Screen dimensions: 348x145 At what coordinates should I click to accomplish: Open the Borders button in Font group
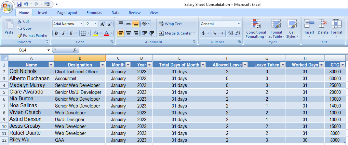coord(83,33)
